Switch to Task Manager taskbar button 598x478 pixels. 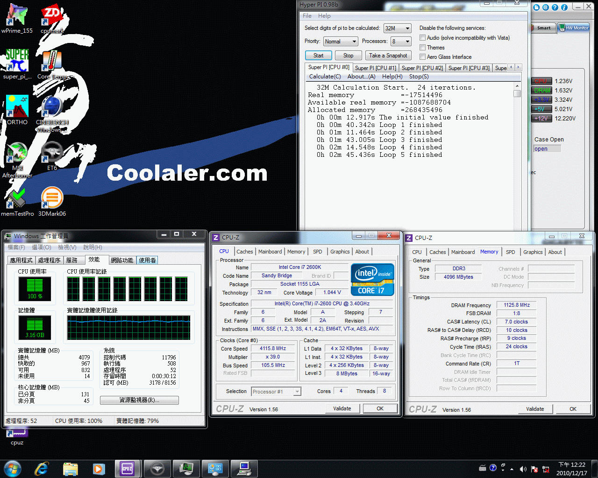186,468
